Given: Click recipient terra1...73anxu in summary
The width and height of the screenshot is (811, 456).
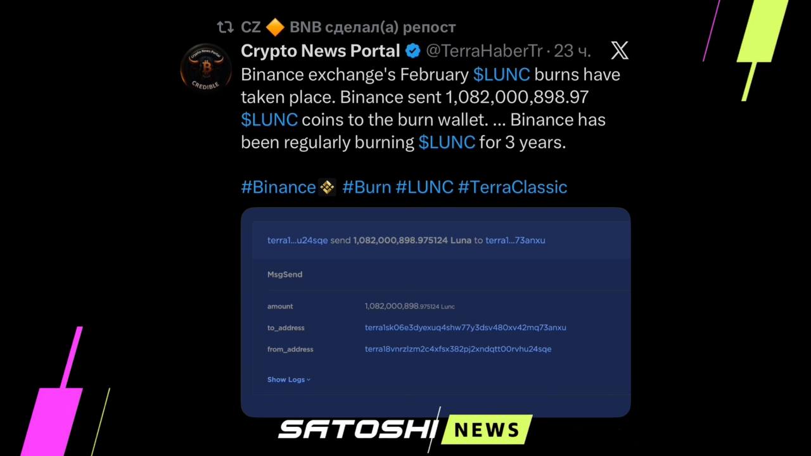Looking at the screenshot, I should [515, 240].
